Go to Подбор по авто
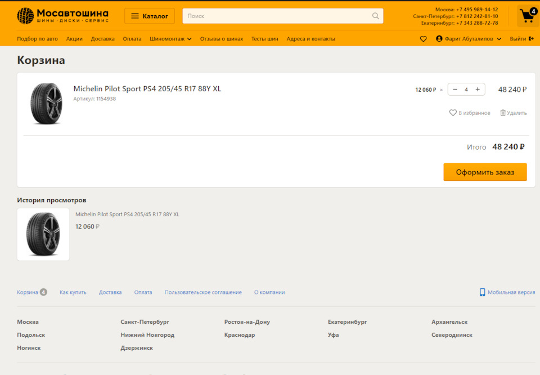Image resolution: width=540 pixels, height=375 pixels. point(37,39)
